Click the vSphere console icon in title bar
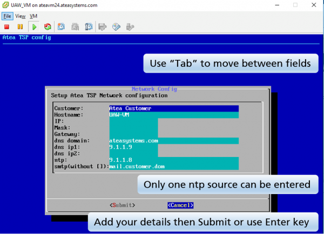The width and height of the screenshot is (324, 234). (x=5, y=5)
